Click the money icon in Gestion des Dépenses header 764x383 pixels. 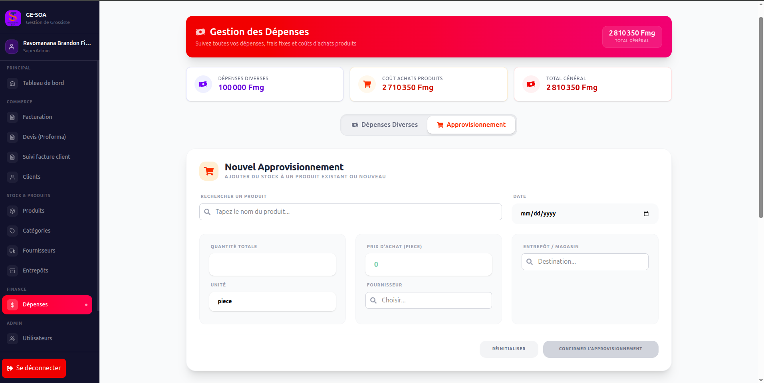pyautogui.click(x=200, y=32)
